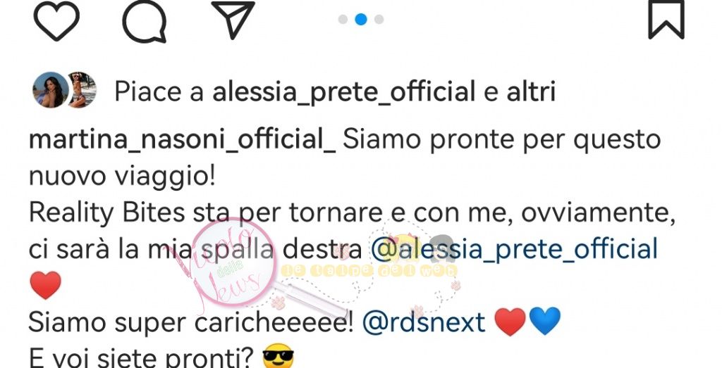Click the red heart emoji beside @rdsnext

(510, 322)
